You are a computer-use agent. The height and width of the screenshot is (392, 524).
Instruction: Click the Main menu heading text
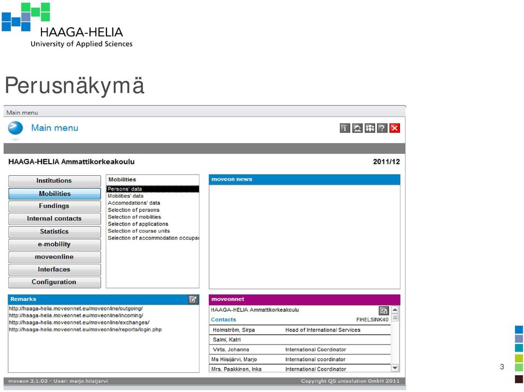[x=55, y=128]
